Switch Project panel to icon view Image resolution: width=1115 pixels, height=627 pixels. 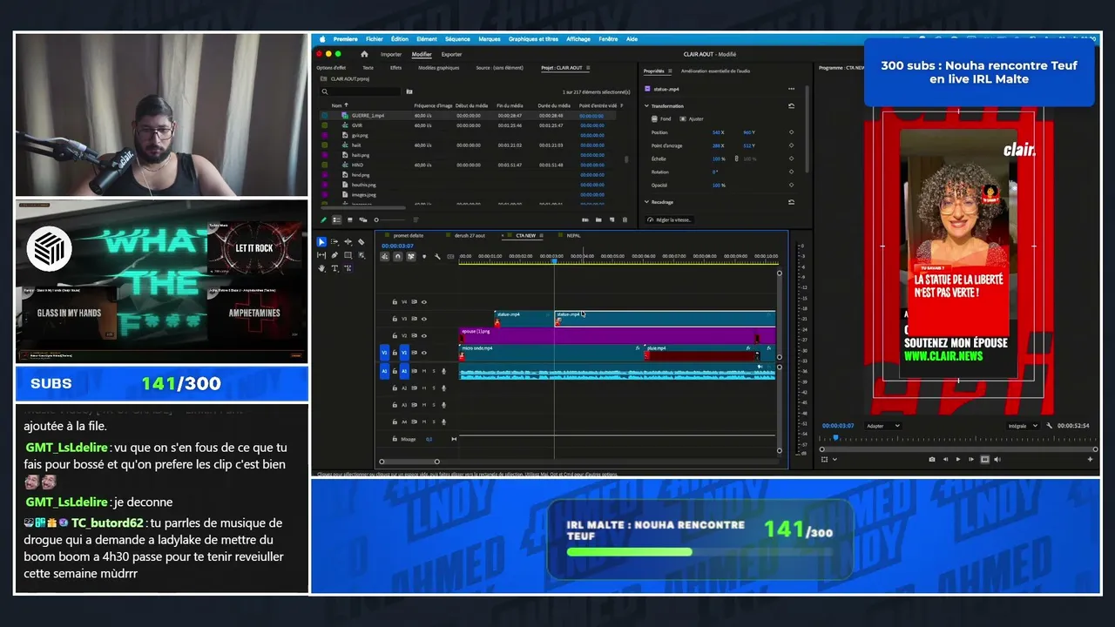pyautogui.click(x=349, y=219)
